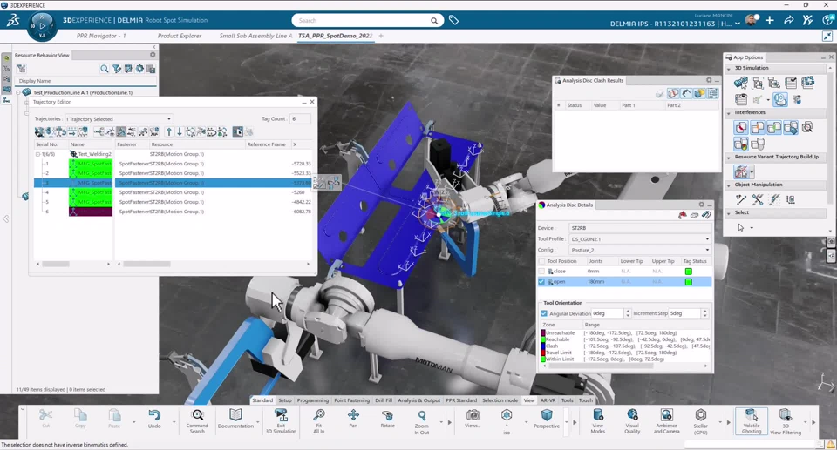
Task: Open Command Search in the bottom toolbar
Action: tap(197, 420)
